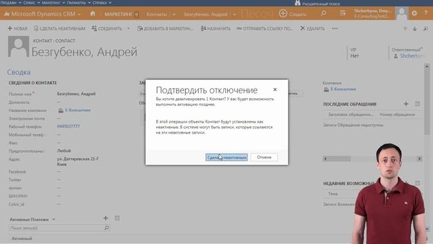433x244 pixels.
Task: Click СОЕДИНИТЬ command in toolbar
Action: coord(107,28)
